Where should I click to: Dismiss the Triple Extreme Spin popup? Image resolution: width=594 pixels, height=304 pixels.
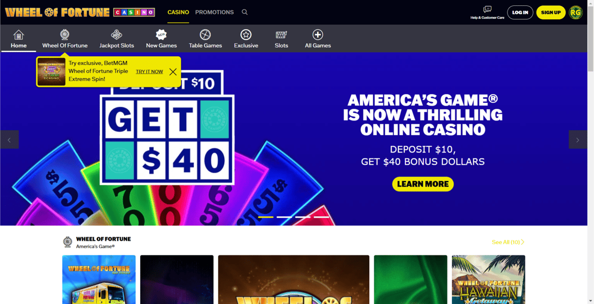(173, 72)
